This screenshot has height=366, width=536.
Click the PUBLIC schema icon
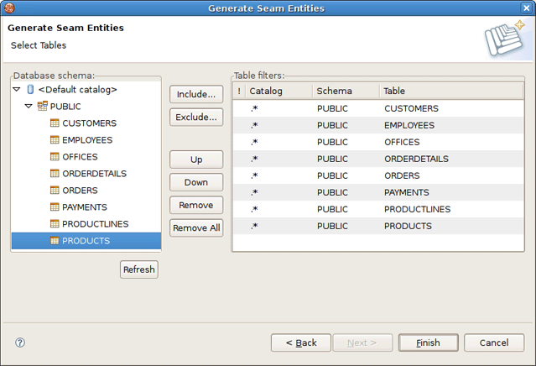(43, 107)
